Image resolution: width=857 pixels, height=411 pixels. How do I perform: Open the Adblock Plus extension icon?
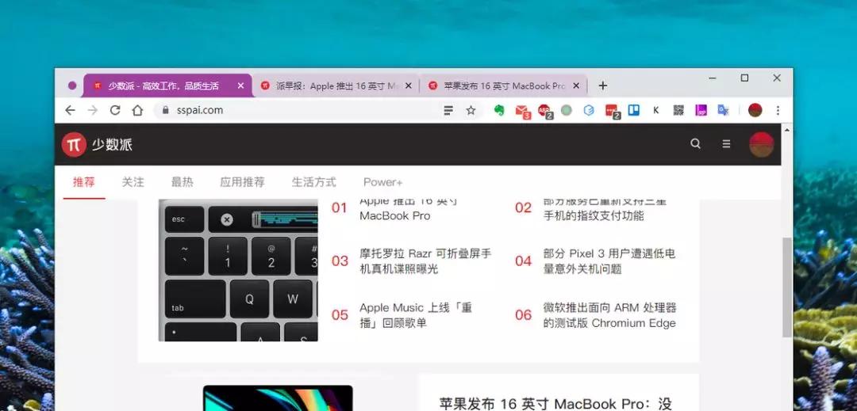545,111
